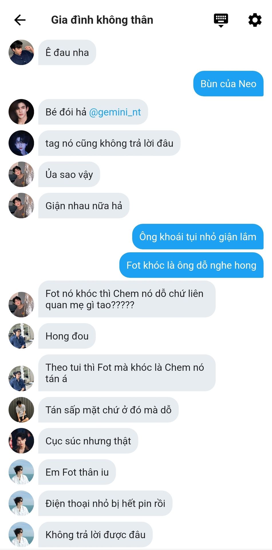272x550 pixels.
Task: Tap avatar beside "Hong đou" message
Action: tap(21, 336)
